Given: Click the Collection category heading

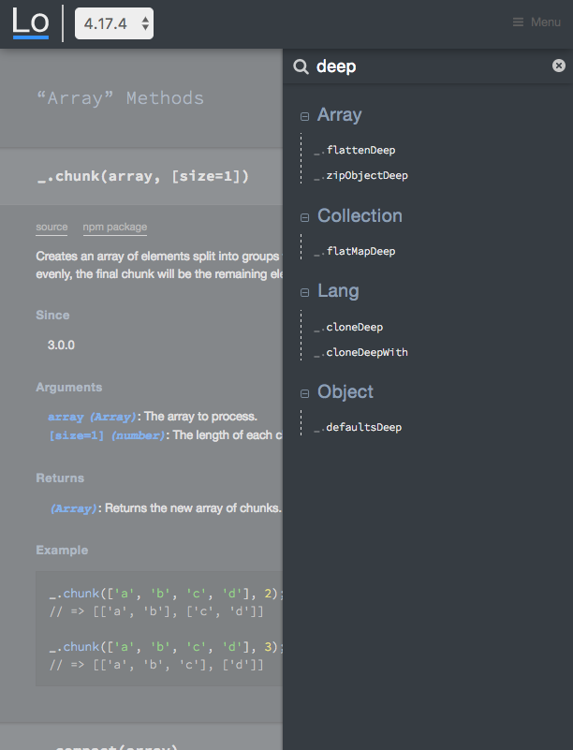Looking at the screenshot, I should [x=360, y=215].
